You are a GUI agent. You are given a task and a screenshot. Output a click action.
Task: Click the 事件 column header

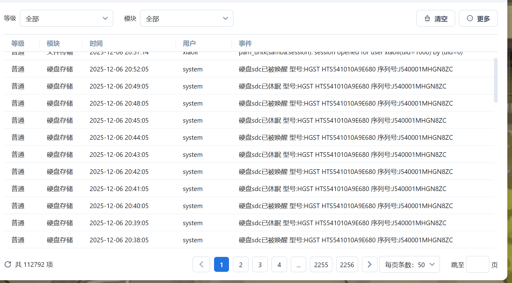point(245,43)
